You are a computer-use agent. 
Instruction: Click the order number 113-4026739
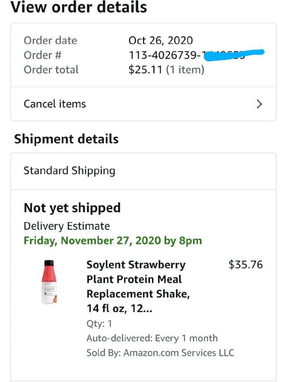[x=161, y=55]
